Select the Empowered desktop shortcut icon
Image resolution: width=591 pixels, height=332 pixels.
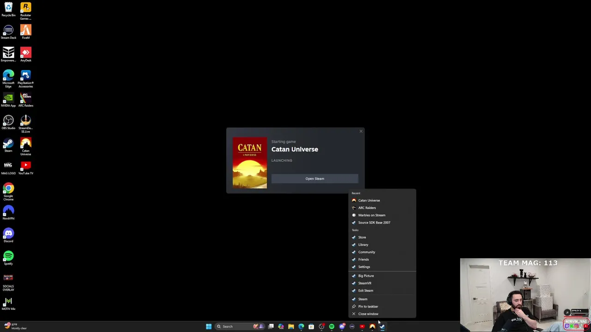[x=8, y=55]
